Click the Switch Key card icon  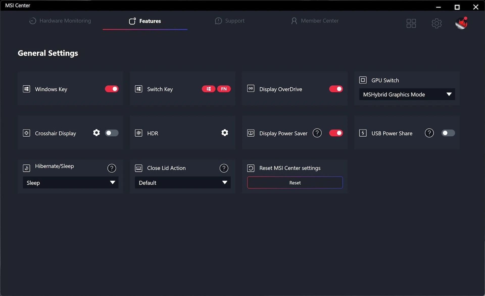139,89
